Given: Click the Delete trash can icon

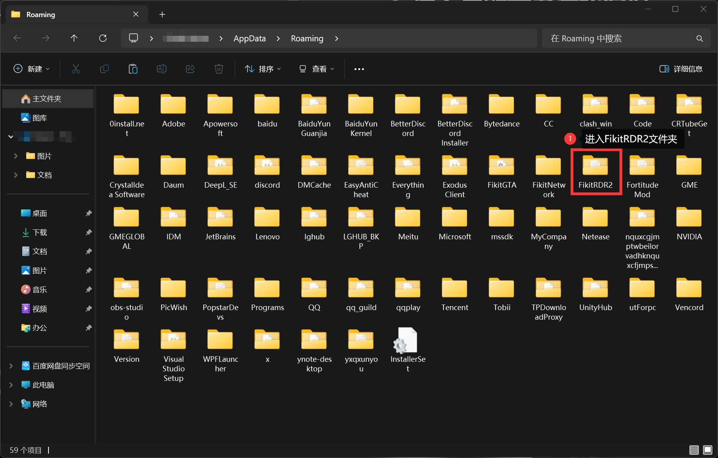Looking at the screenshot, I should [219, 69].
